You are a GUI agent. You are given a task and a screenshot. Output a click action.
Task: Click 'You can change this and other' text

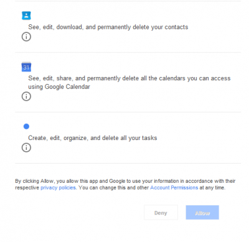(114, 188)
